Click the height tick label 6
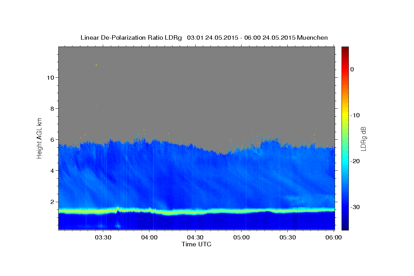414x276 pixels. click(52, 140)
